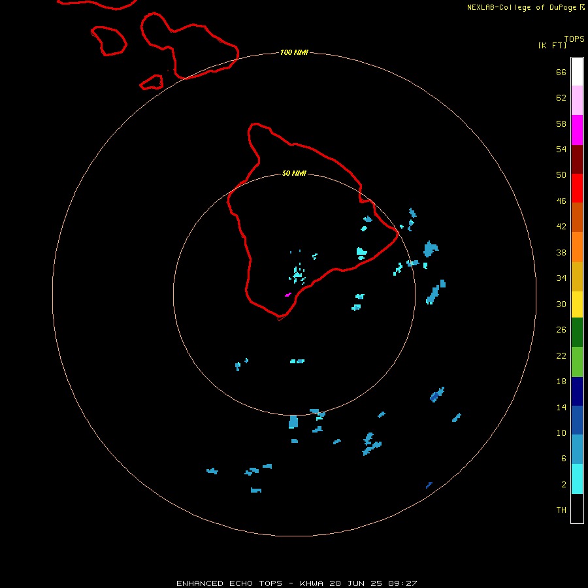The height and width of the screenshot is (588, 588).
Task: Pick the yellow legend swatch
Action: (577, 304)
